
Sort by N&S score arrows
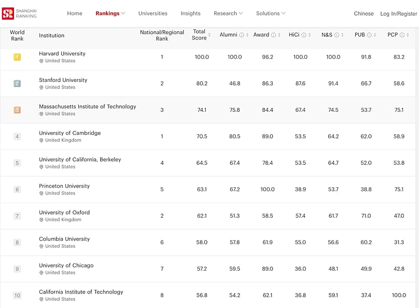click(x=342, y=35)
